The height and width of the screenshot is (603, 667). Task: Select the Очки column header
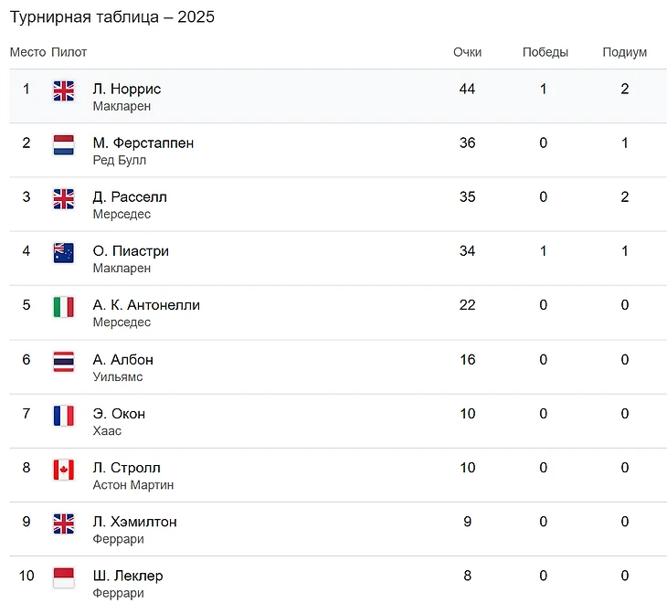467,52
